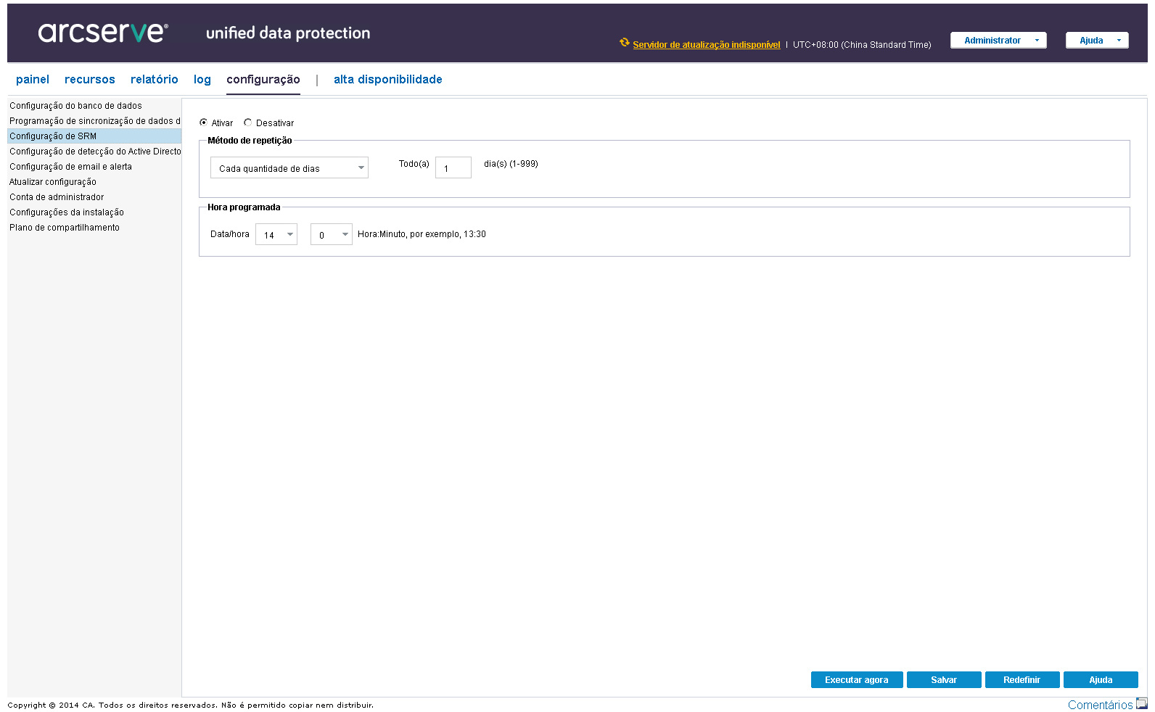Viewport: 1155px width, 712px height.
Task: Select the Ativar radio button
Action: tap(204, 123)
